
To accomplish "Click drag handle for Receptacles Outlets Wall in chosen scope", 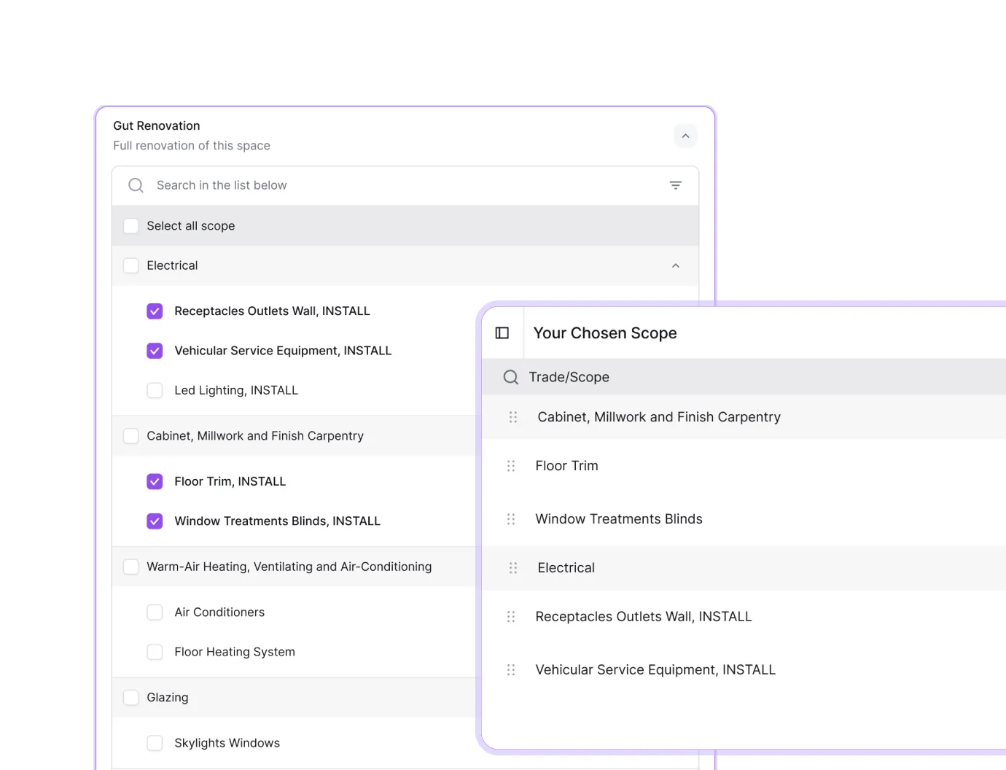I will pos(511,617).
